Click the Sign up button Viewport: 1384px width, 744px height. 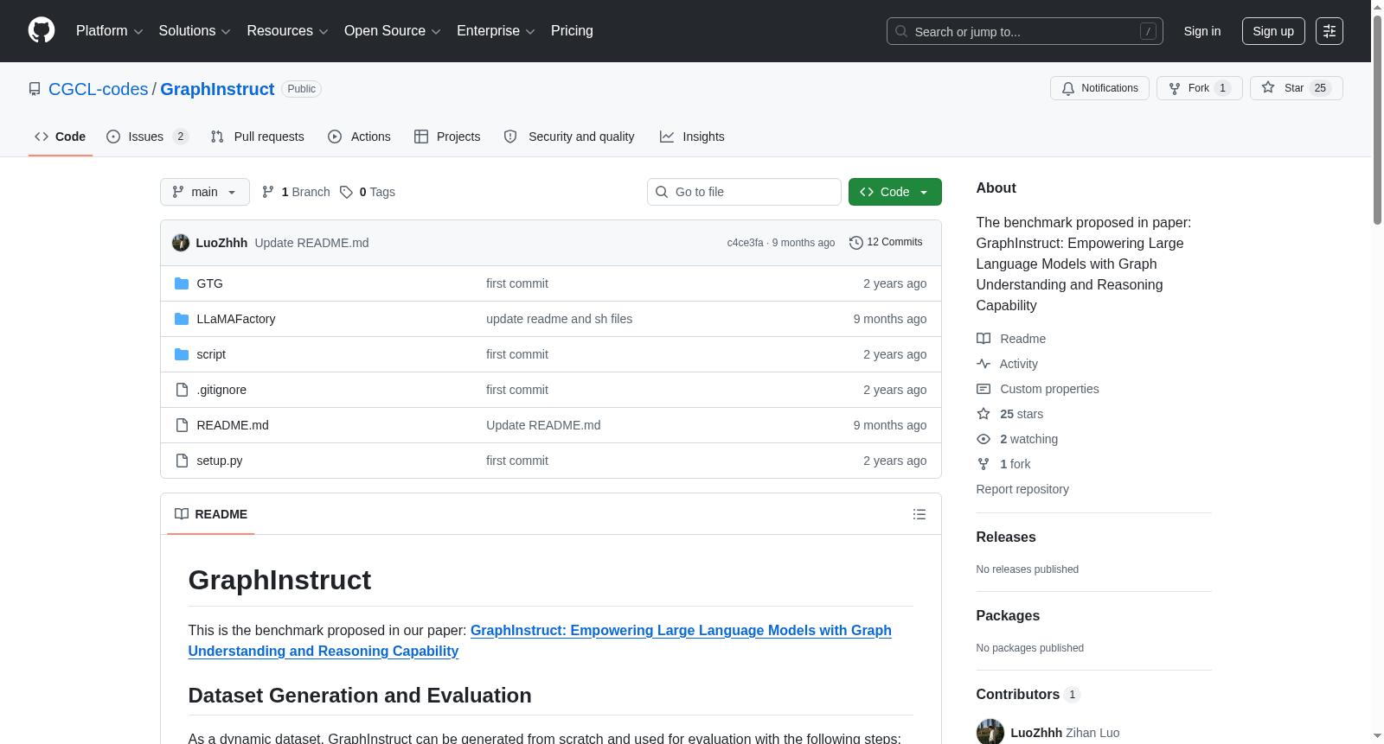[1273, 31]
